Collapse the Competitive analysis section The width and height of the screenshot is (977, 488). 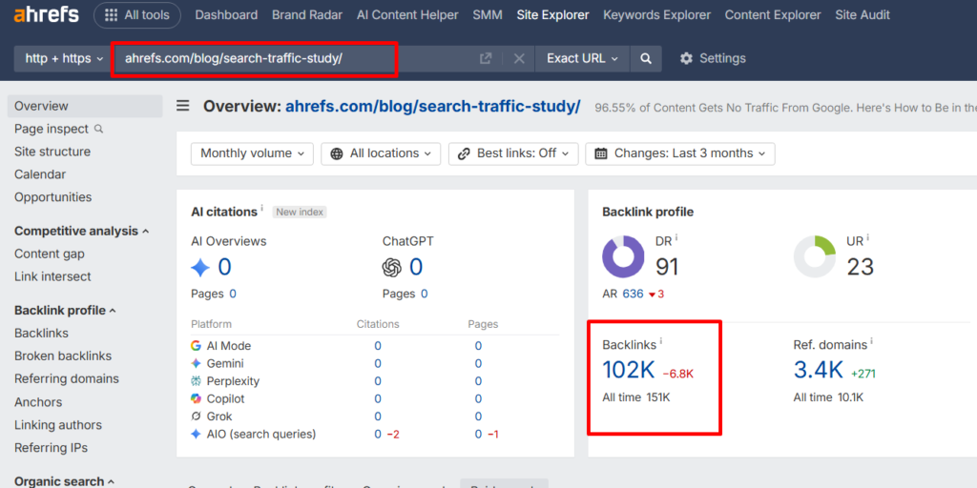tap(82, 231)
